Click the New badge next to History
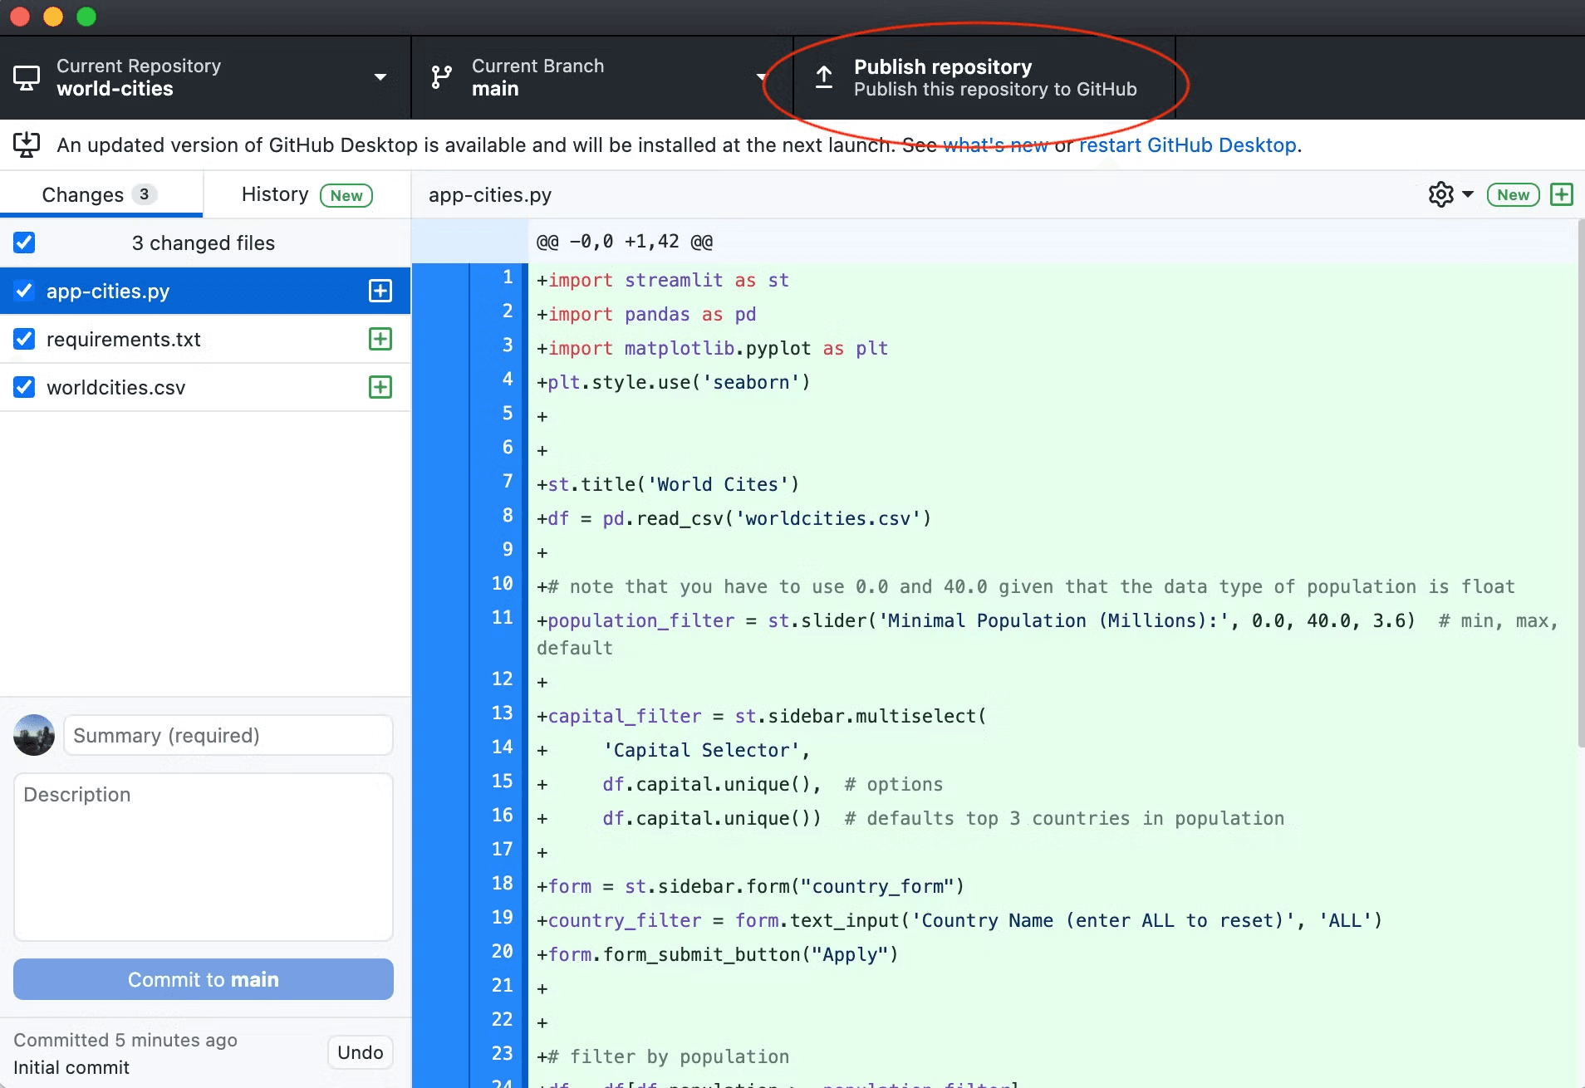The image size is (1585, 1088). (346, 195)
